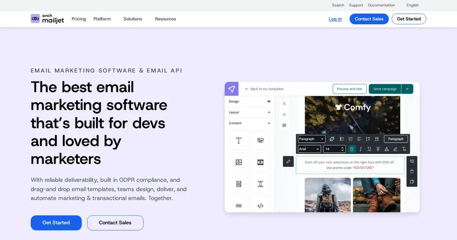Click the comment bubble icon beside text block
457x240 pixels.
click(x=412, y=161)
